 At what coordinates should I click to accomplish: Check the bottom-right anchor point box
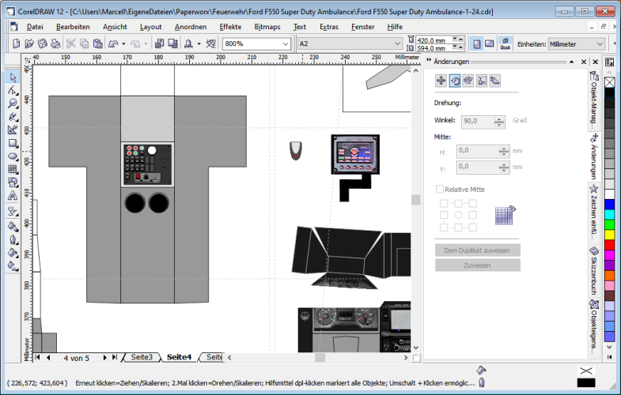472,228
